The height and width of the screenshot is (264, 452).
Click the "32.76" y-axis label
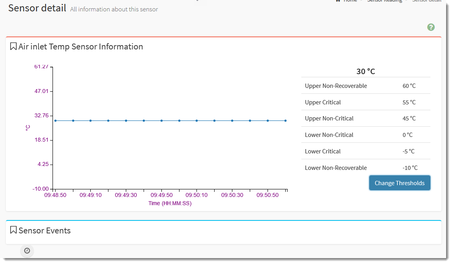coord(42,116)
